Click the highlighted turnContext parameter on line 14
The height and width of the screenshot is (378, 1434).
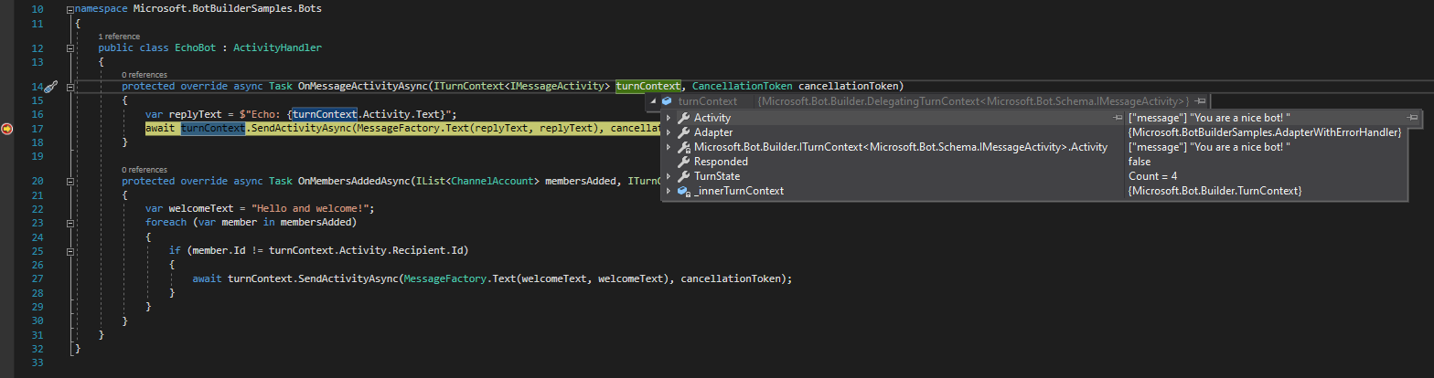coord(648,86)
